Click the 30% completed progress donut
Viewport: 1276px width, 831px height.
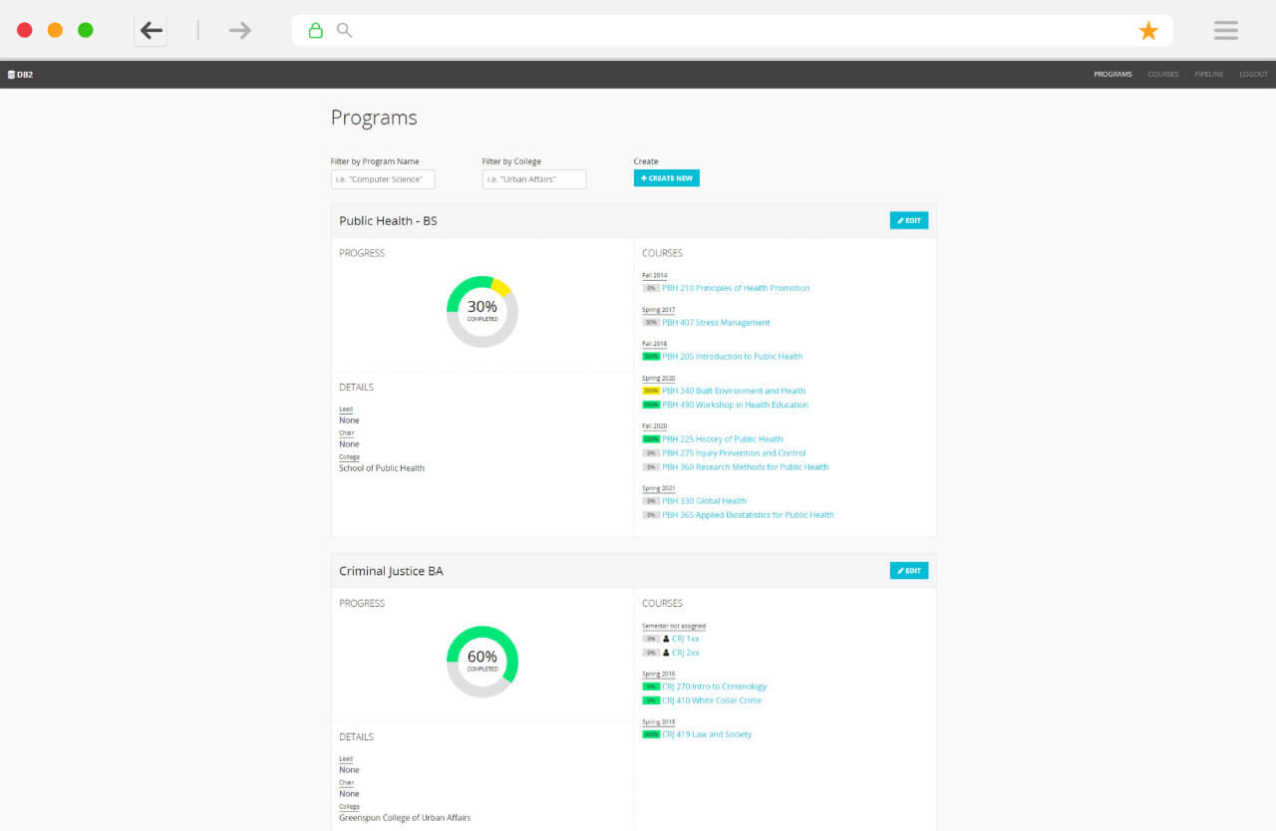pos(482,311)
